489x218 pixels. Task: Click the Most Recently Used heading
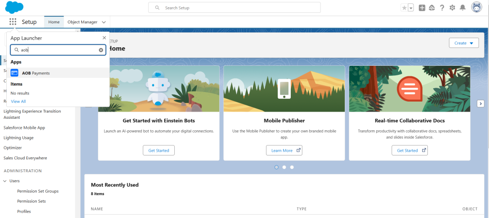point(115,185)
